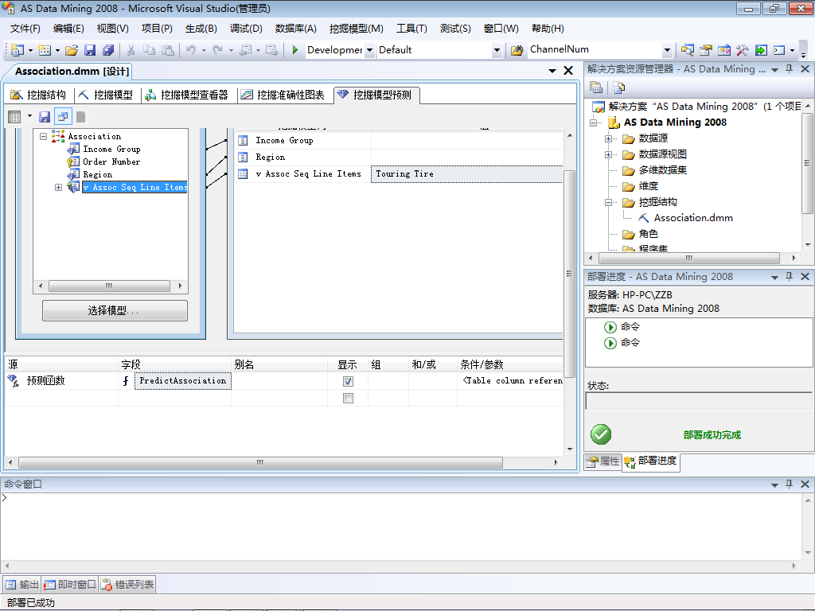Close the Association.dmm design document
Screen dimensions: 815x611
(568, 71)
